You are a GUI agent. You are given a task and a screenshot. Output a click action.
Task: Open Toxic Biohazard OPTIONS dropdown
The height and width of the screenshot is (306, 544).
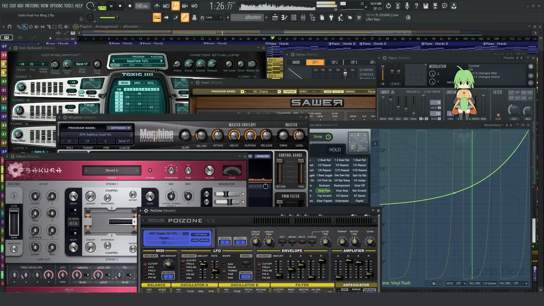pyautogui.click(x=157, y=57)
